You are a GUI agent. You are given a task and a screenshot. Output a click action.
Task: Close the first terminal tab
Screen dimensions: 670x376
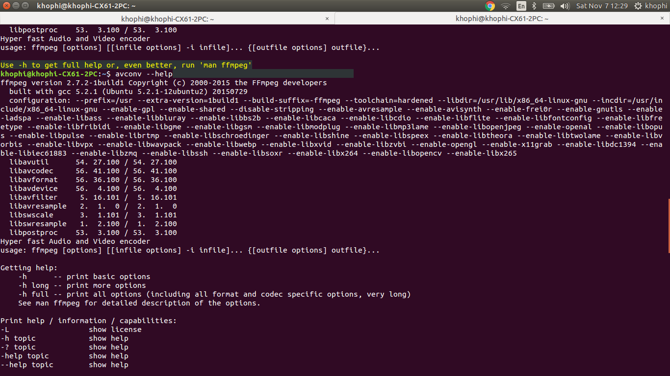click(328, 19)
